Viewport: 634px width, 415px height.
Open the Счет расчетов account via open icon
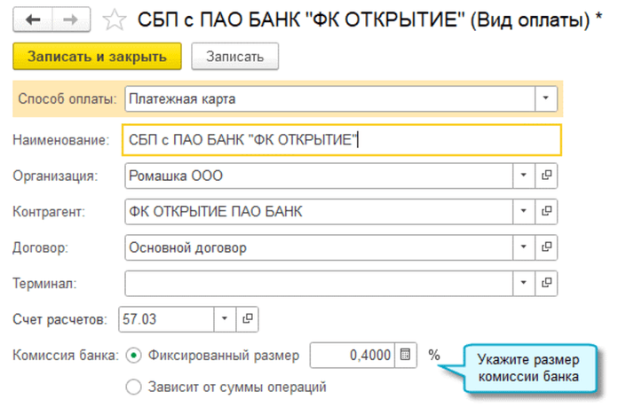pos(247,319)
